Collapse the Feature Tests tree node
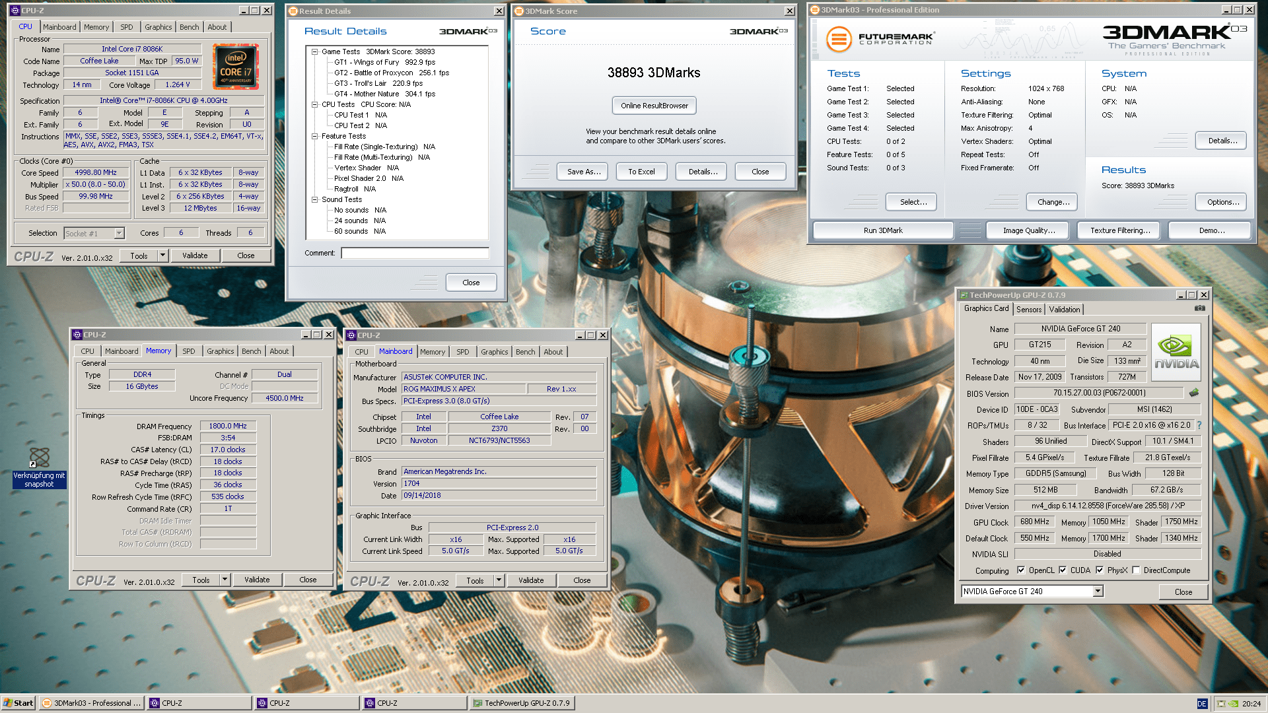 [x=315, y=136]
